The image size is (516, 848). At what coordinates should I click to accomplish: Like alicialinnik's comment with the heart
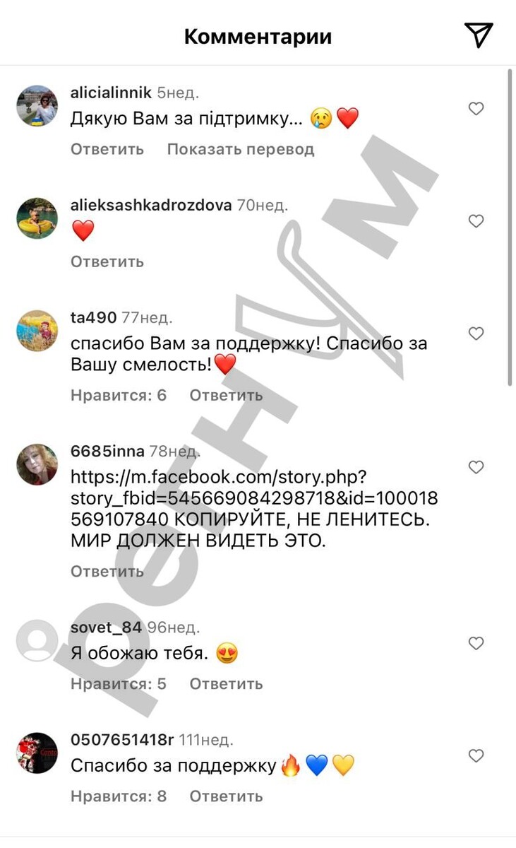[x=476, y=109]
